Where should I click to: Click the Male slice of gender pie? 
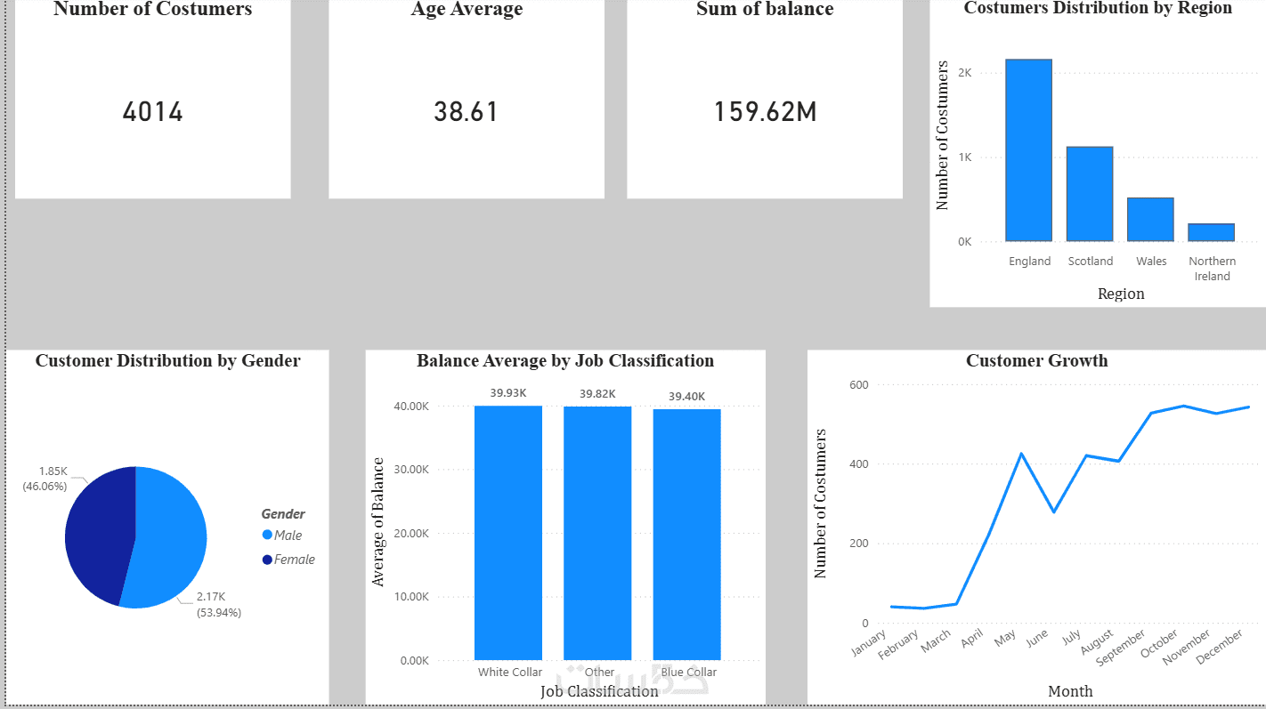click(x=169, y=543)
